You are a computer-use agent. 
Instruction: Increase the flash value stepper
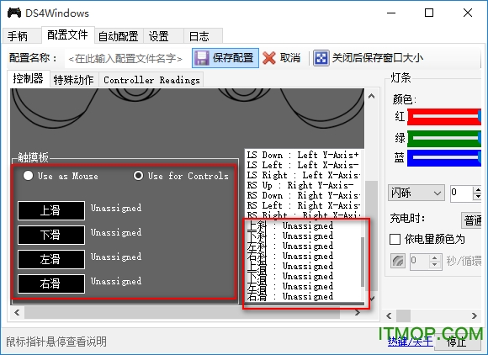(477, 189)
